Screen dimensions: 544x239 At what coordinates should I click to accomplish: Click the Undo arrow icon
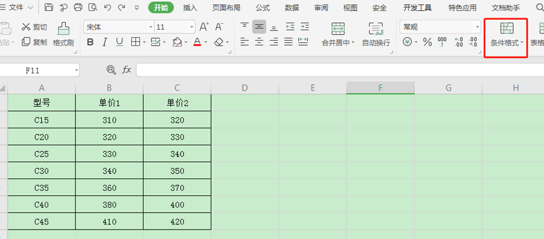(107, 8)
